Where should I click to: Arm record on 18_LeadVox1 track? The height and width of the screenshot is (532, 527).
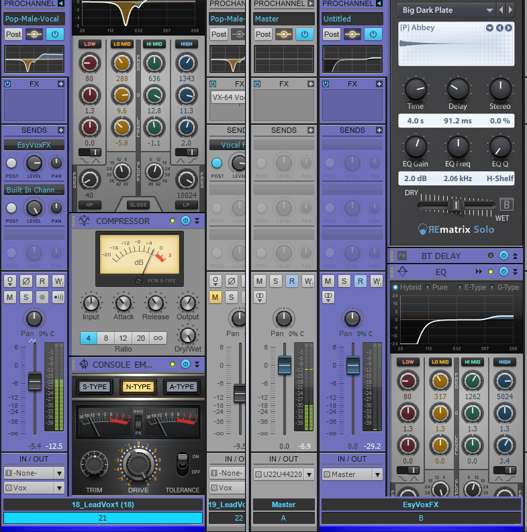click(42, 297)
